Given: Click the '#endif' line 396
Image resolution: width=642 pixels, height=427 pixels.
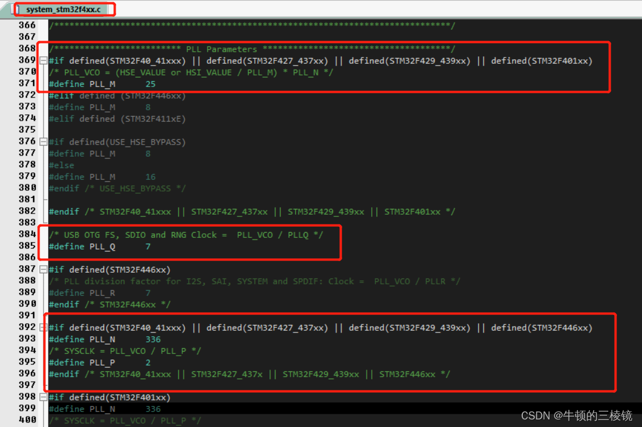Looking at the screenshot, I should [x=249, y=374].
